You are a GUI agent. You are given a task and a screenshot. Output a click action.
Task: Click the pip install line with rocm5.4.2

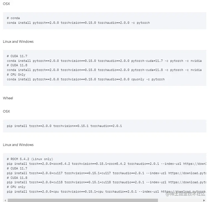tap(107, 164)
